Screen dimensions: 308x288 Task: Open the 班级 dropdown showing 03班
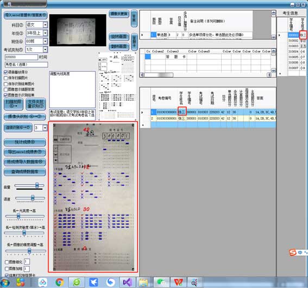coord(46,41)
